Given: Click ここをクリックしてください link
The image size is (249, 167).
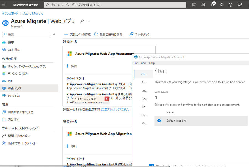Looking at the screenshot, I should coord(116,109).
